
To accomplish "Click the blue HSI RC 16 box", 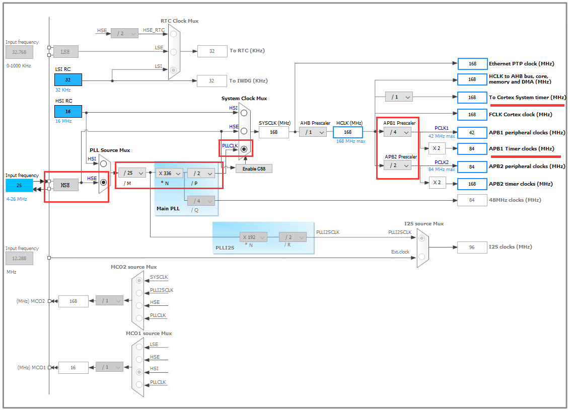I will click(68, 112).
